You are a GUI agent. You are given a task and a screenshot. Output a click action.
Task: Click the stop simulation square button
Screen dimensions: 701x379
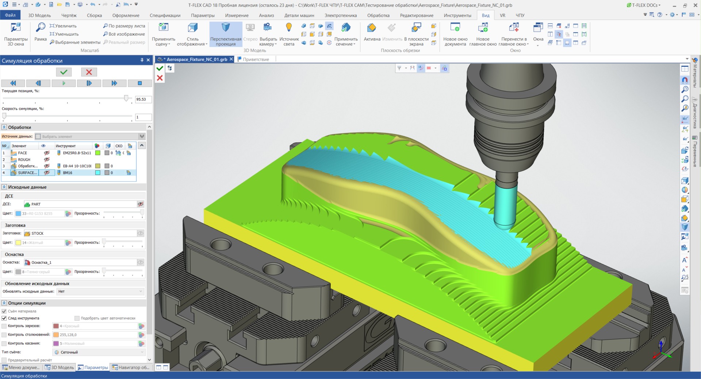(x=139, y=83)
